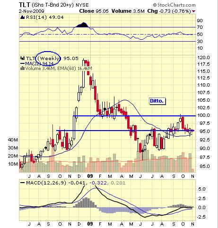218x228 pixels.
Task: Click the 100.0 price axis label
Action: pyautogui.click(x=203, y=115)
